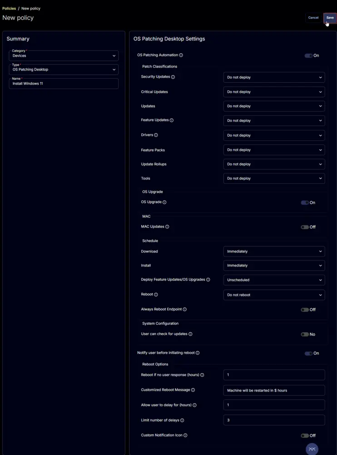Open the Category dropdown set to Devices
This screenshot has height=455, width=337.
pyautogui.click(x=64, y=56)
